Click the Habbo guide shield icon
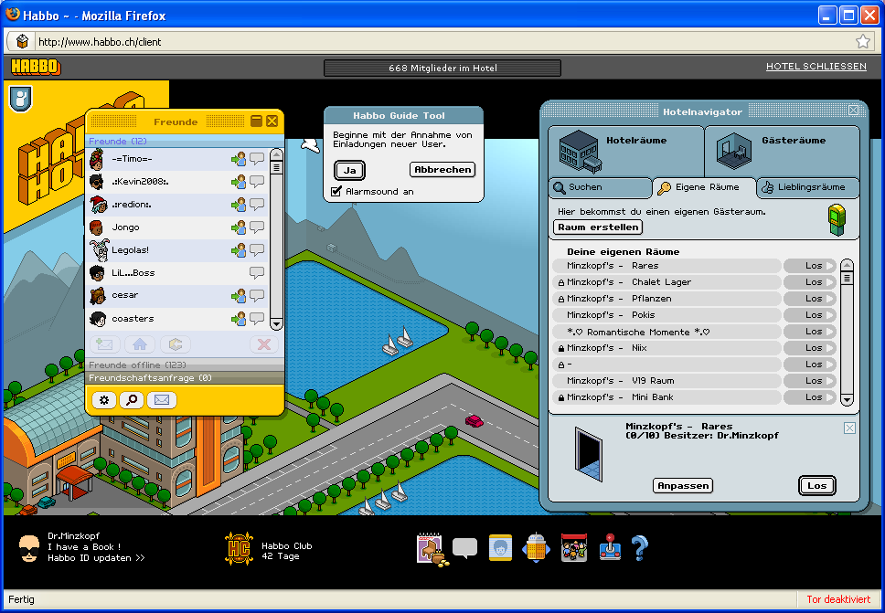 (x=21, y=100)
